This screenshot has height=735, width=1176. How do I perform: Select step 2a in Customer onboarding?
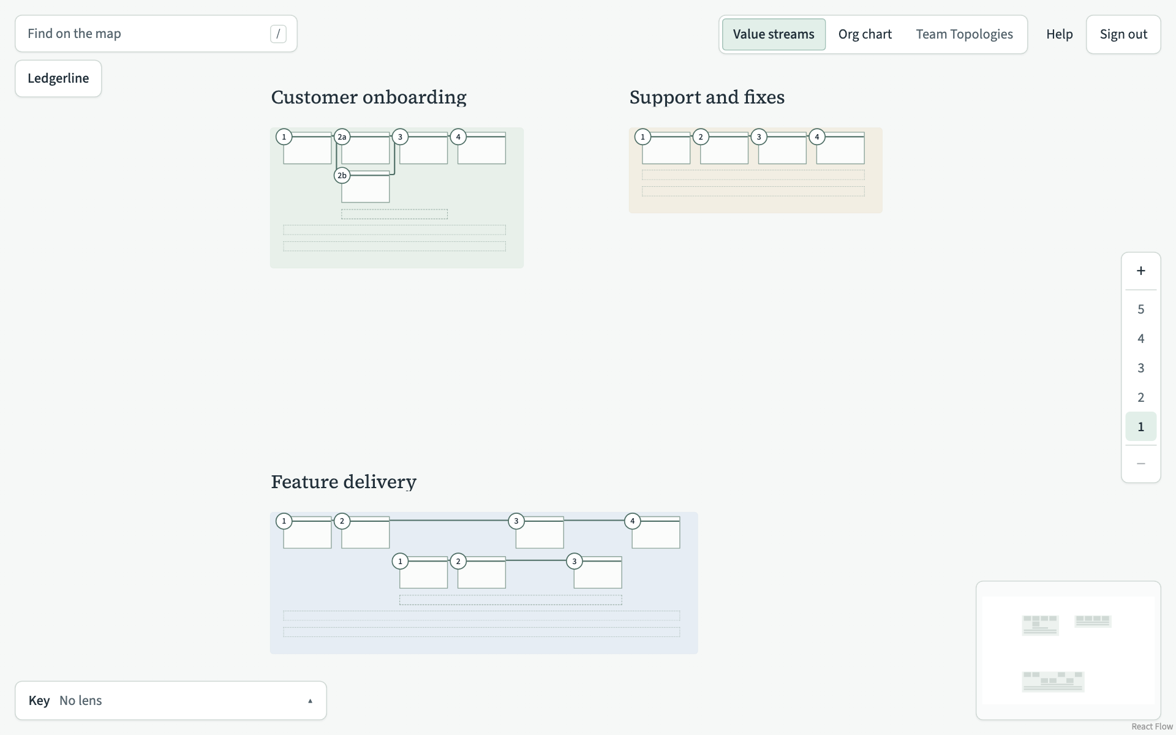point(342,137)
